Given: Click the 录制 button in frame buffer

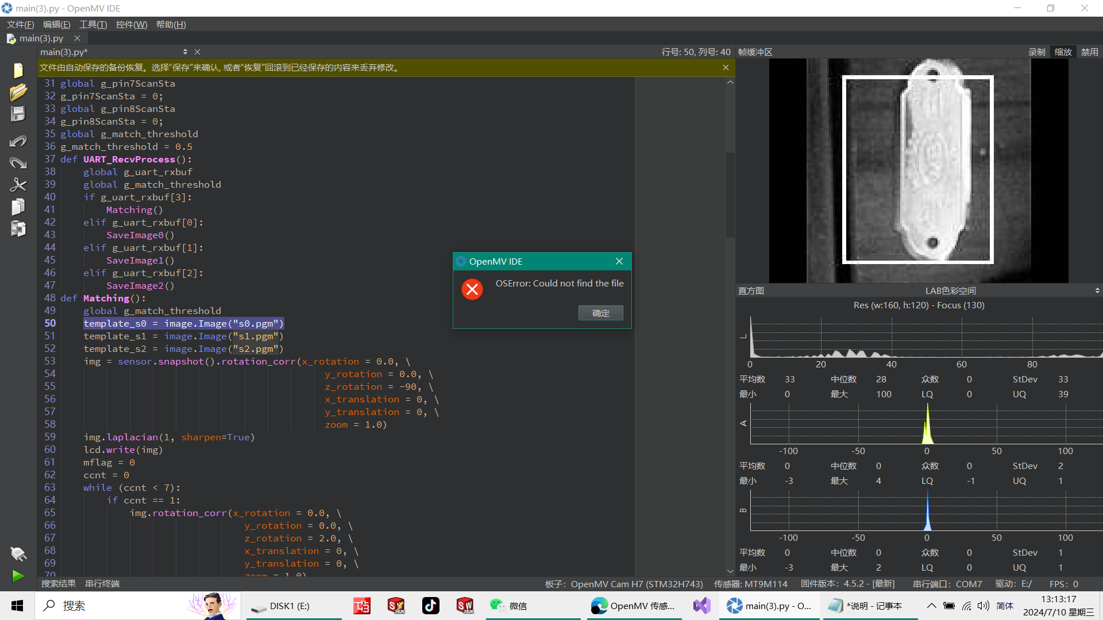Looking at the screenshot, I should [x=1036, y=52].
